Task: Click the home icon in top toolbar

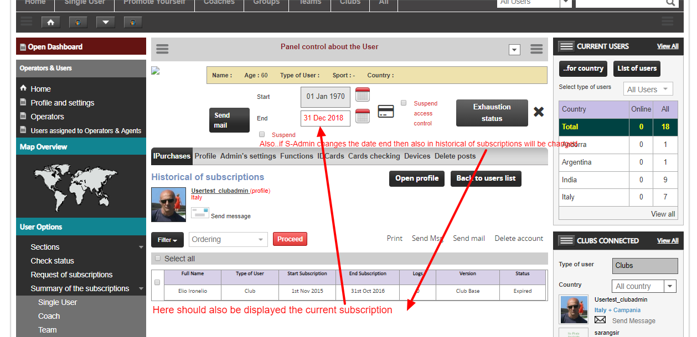Action: 51,23
